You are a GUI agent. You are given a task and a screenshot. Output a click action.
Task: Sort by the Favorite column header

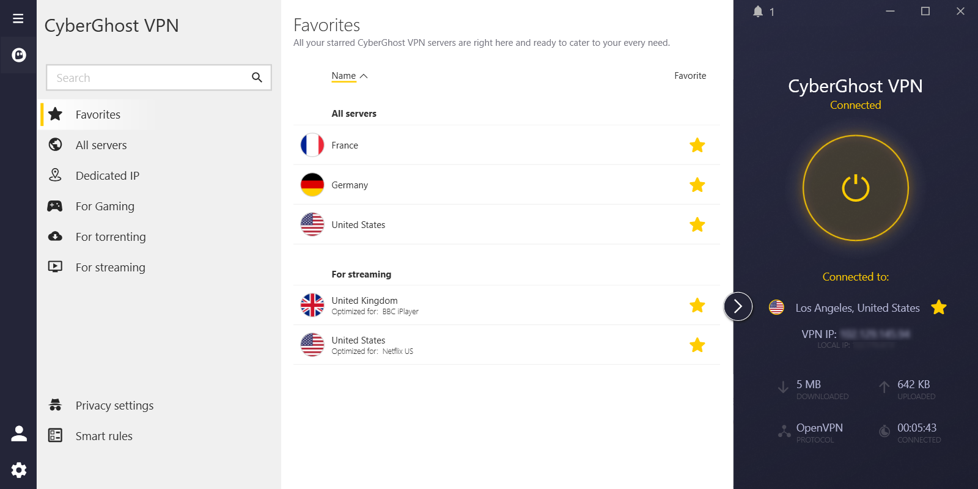pyautogui.click(x=690, y=76)
